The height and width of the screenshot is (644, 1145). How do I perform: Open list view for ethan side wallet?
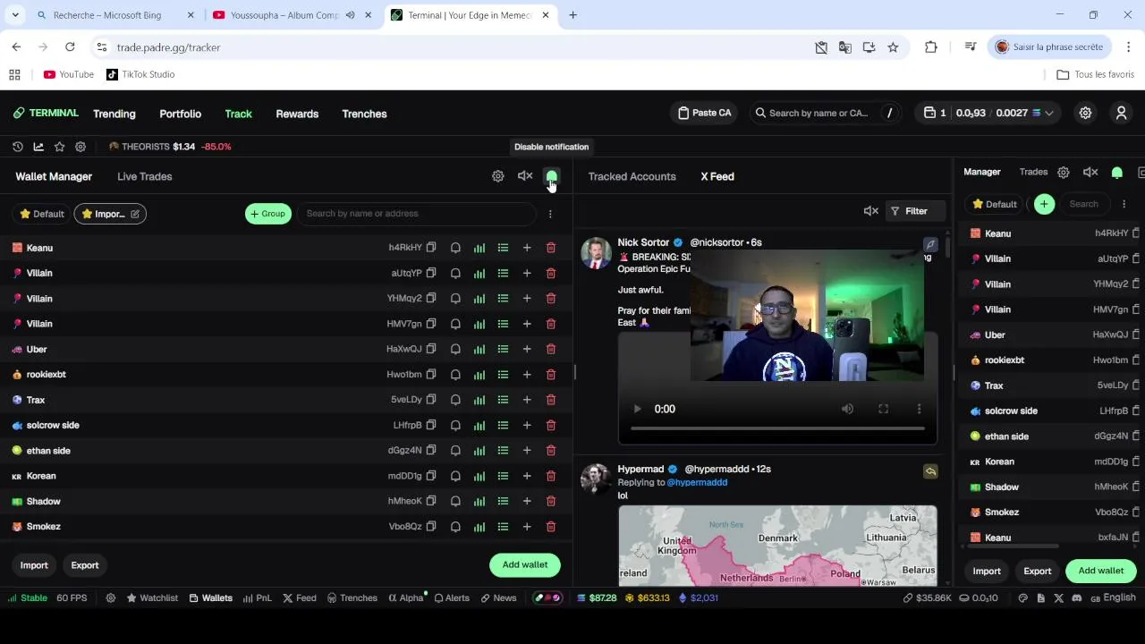(503, 451)
